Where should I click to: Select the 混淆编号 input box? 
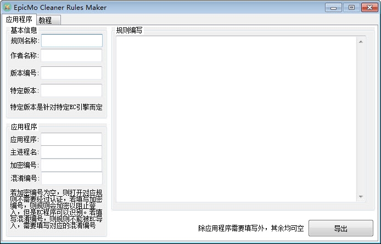pos(72,178)
